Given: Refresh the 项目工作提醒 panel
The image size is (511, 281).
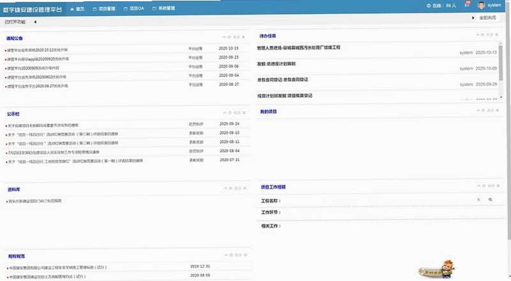Looking at the screenshot, I should coord(484,185).
